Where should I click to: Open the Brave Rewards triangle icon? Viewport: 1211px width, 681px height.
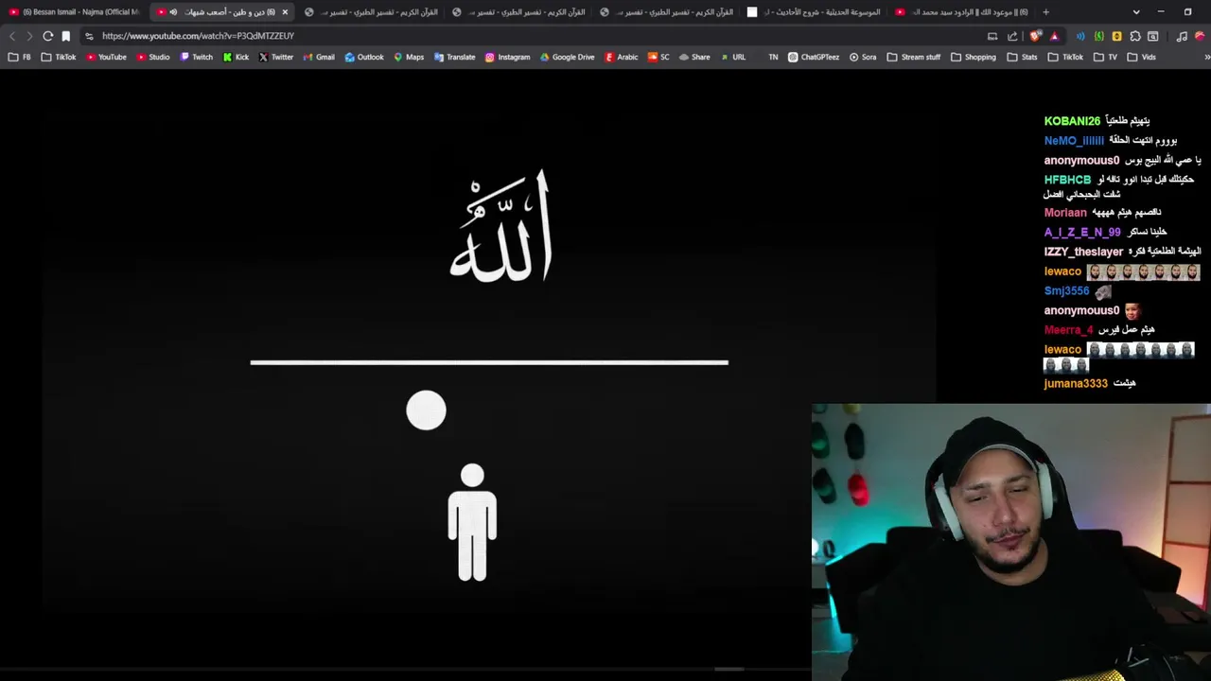[x=1054, y=36]
